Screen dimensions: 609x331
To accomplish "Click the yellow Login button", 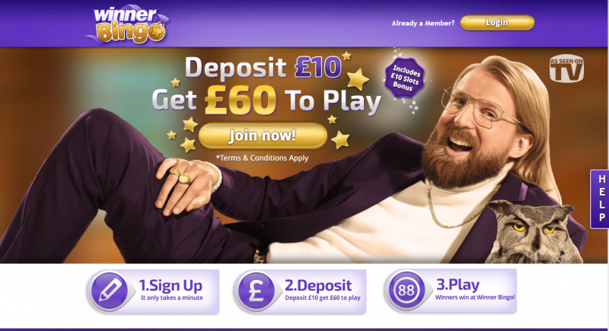I will click(497, 23).
